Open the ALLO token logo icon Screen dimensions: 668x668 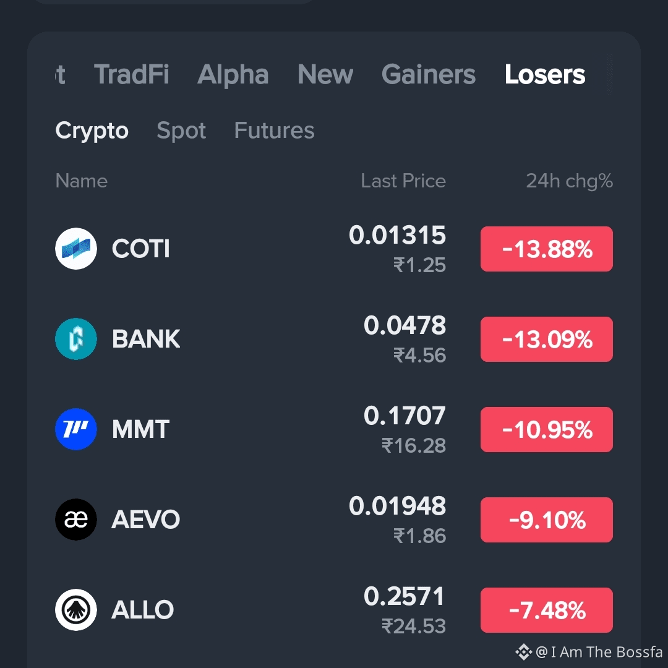point(76,610)
